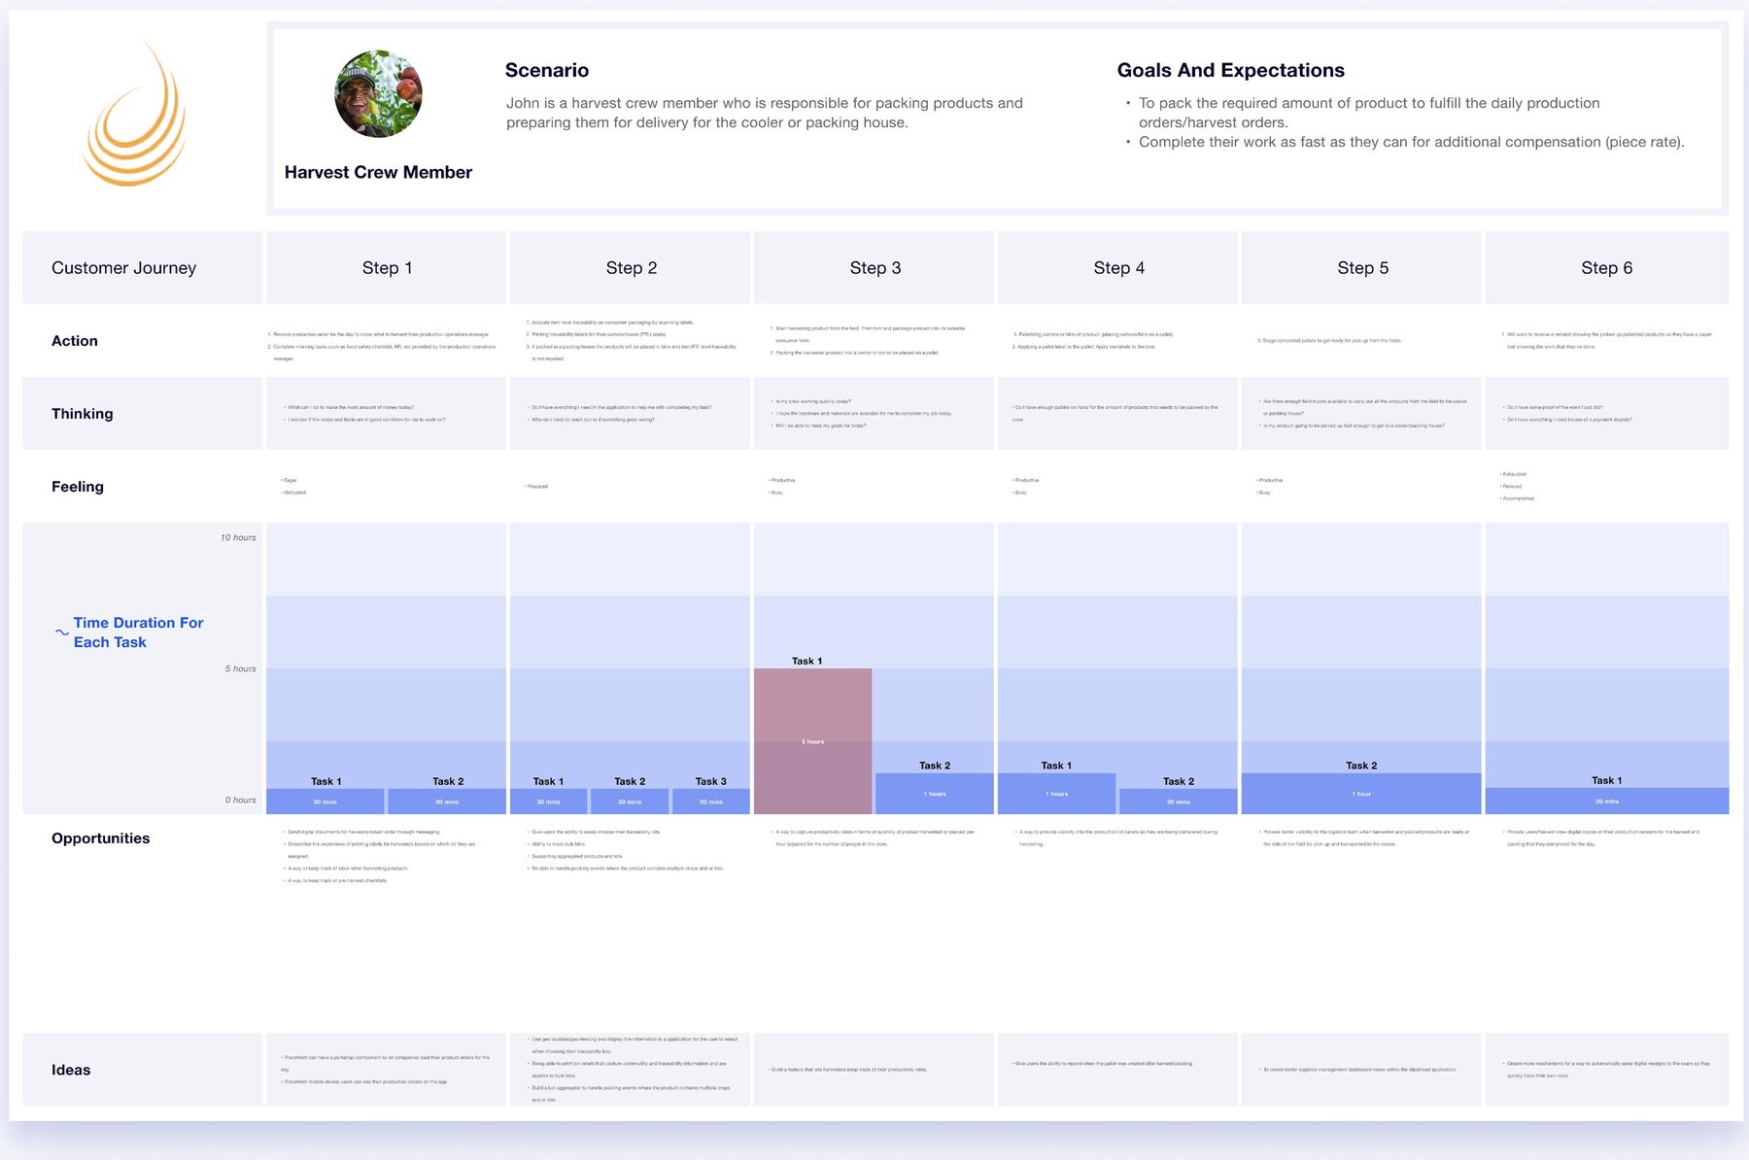Select the Step 3 Task 2 one-hour bar
The width and height of the screenshot is (1749, 1160).
pyautogui.click(x=935, y=794)
